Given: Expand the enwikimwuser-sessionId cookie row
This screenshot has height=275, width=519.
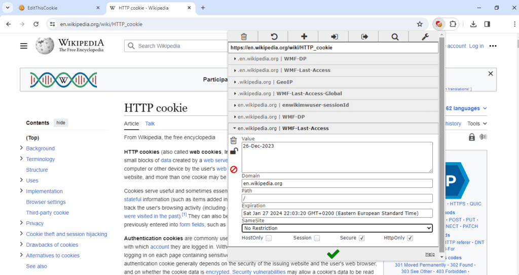Looking at the screenshot, I should point(333,105).
